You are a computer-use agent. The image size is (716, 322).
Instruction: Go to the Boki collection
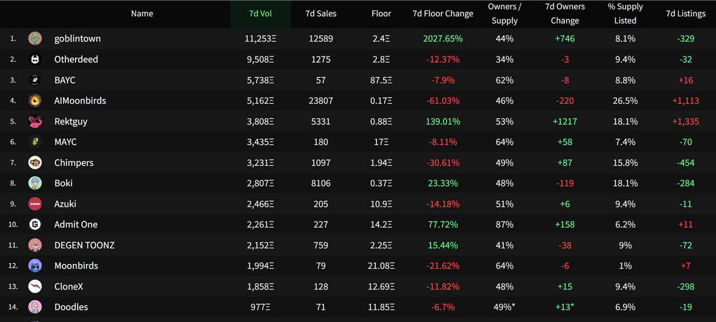click(63, 183)
